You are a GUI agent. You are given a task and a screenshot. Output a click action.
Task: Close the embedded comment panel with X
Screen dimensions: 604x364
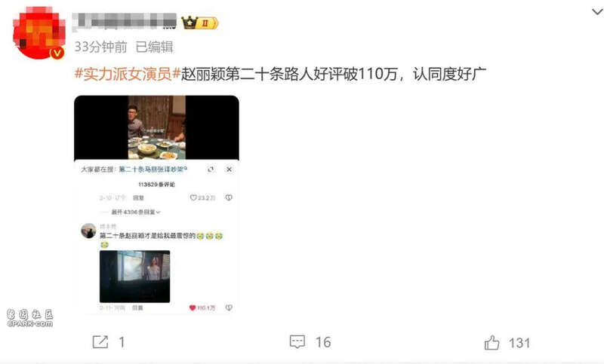tap(229, 169)
